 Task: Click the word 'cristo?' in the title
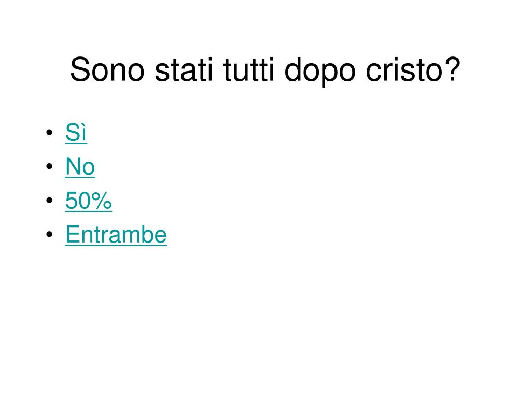click(x=413, y=70)
